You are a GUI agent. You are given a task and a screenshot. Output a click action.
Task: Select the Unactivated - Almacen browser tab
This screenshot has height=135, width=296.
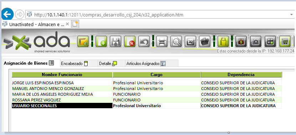[36, 24]
